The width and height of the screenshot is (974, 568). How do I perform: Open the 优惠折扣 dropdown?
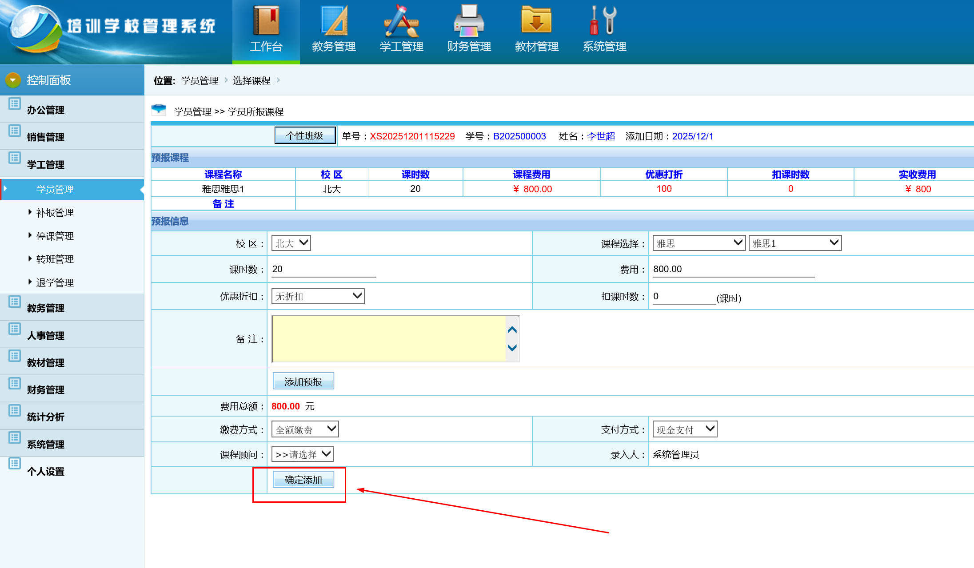coord(318,296)
